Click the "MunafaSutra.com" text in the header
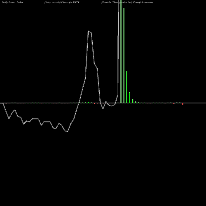206x206 pixels. point(143,2)
